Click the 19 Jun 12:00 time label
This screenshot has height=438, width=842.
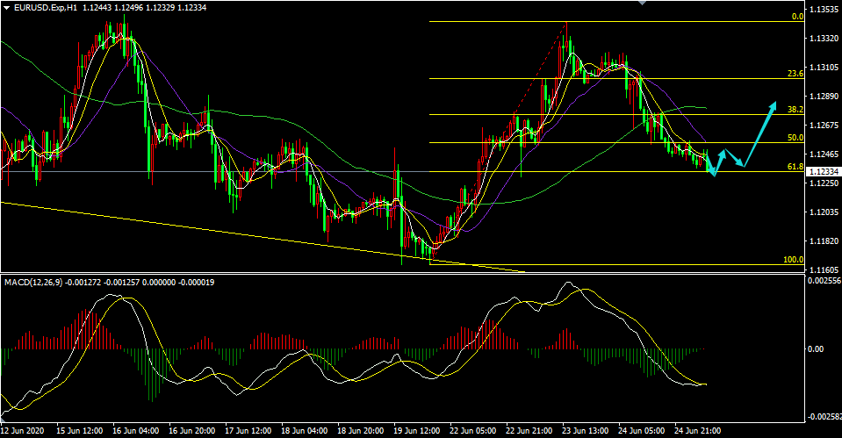(418, 430)
